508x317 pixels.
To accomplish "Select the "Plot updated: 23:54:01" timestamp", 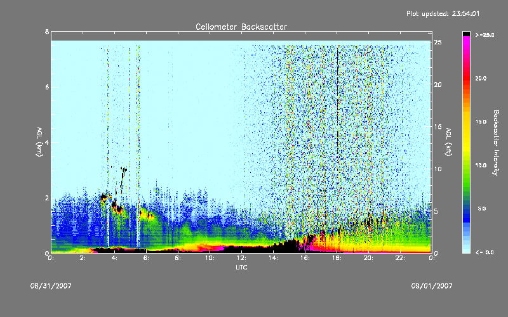I will click(x=443, y=13).
